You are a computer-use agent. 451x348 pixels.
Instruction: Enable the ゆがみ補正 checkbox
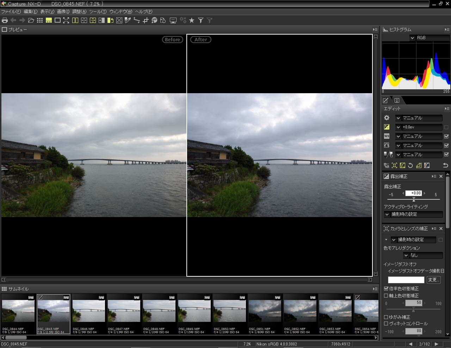tap(386, 317)
